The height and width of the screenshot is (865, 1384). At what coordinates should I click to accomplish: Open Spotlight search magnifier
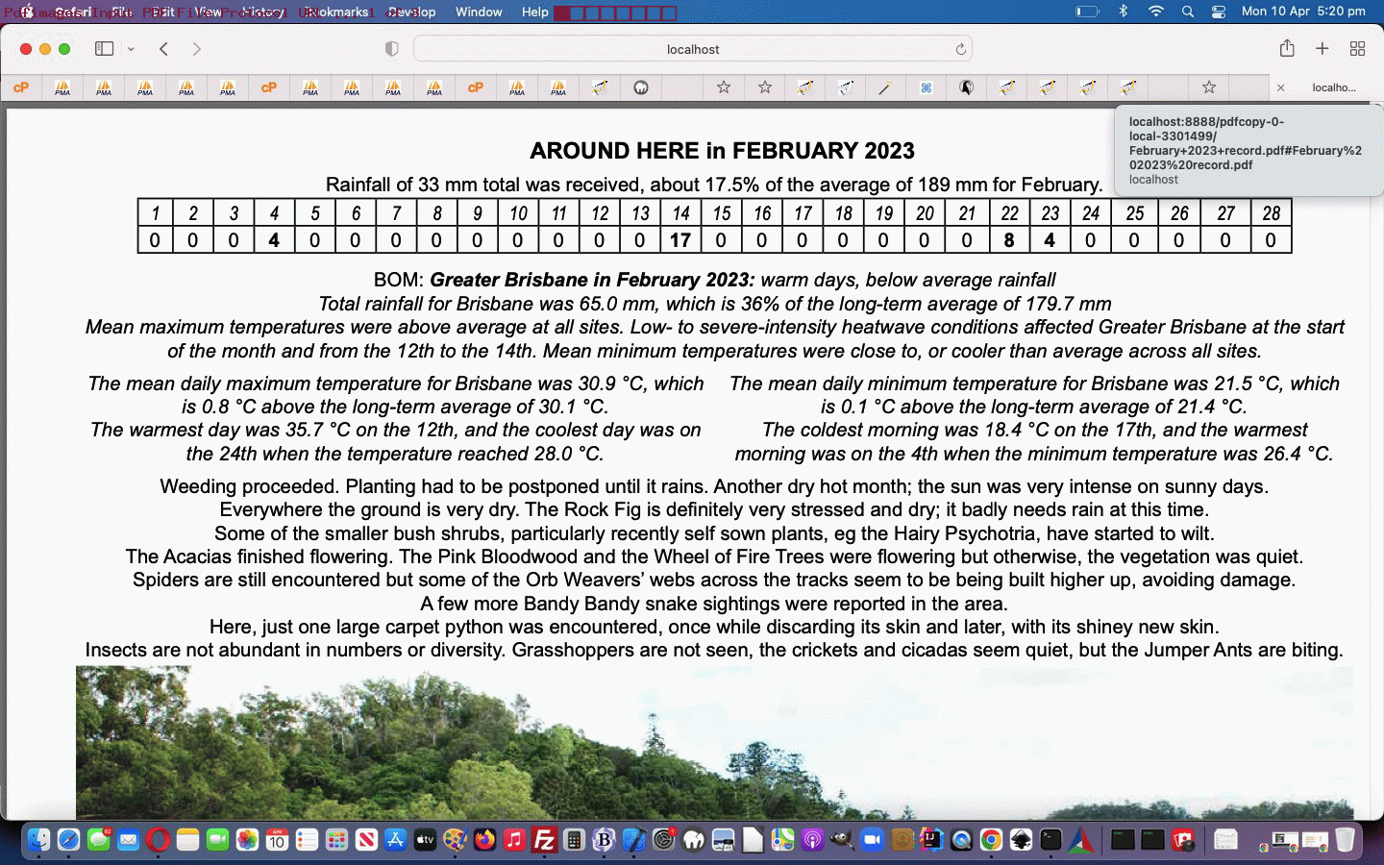pos(1188,12)
